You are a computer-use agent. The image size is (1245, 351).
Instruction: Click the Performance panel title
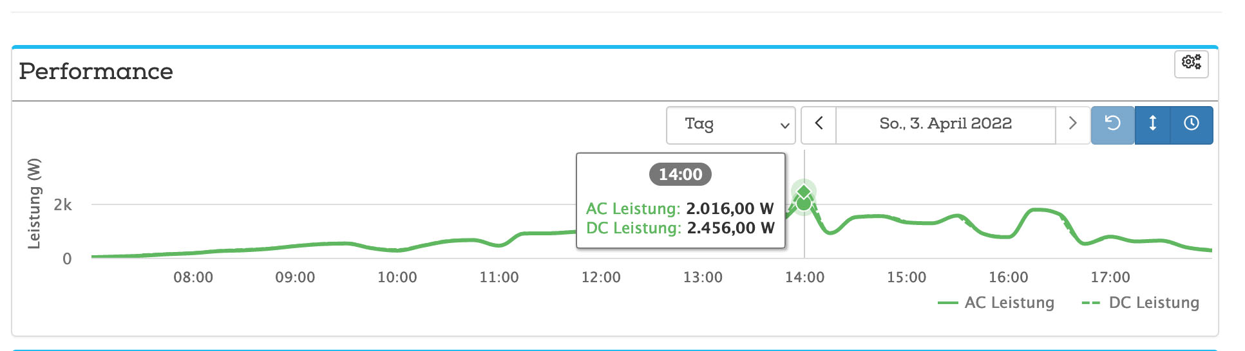pos(96,71)
